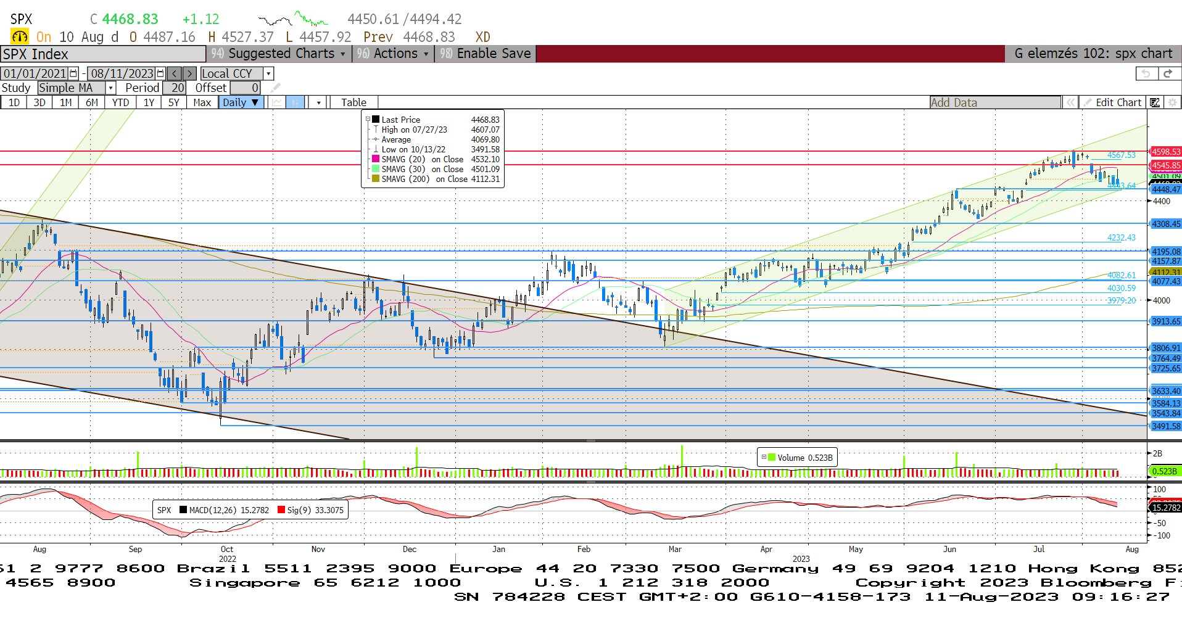Open the Suggested Charts menu
This screenshot has height=631, width=1182.
279,54
